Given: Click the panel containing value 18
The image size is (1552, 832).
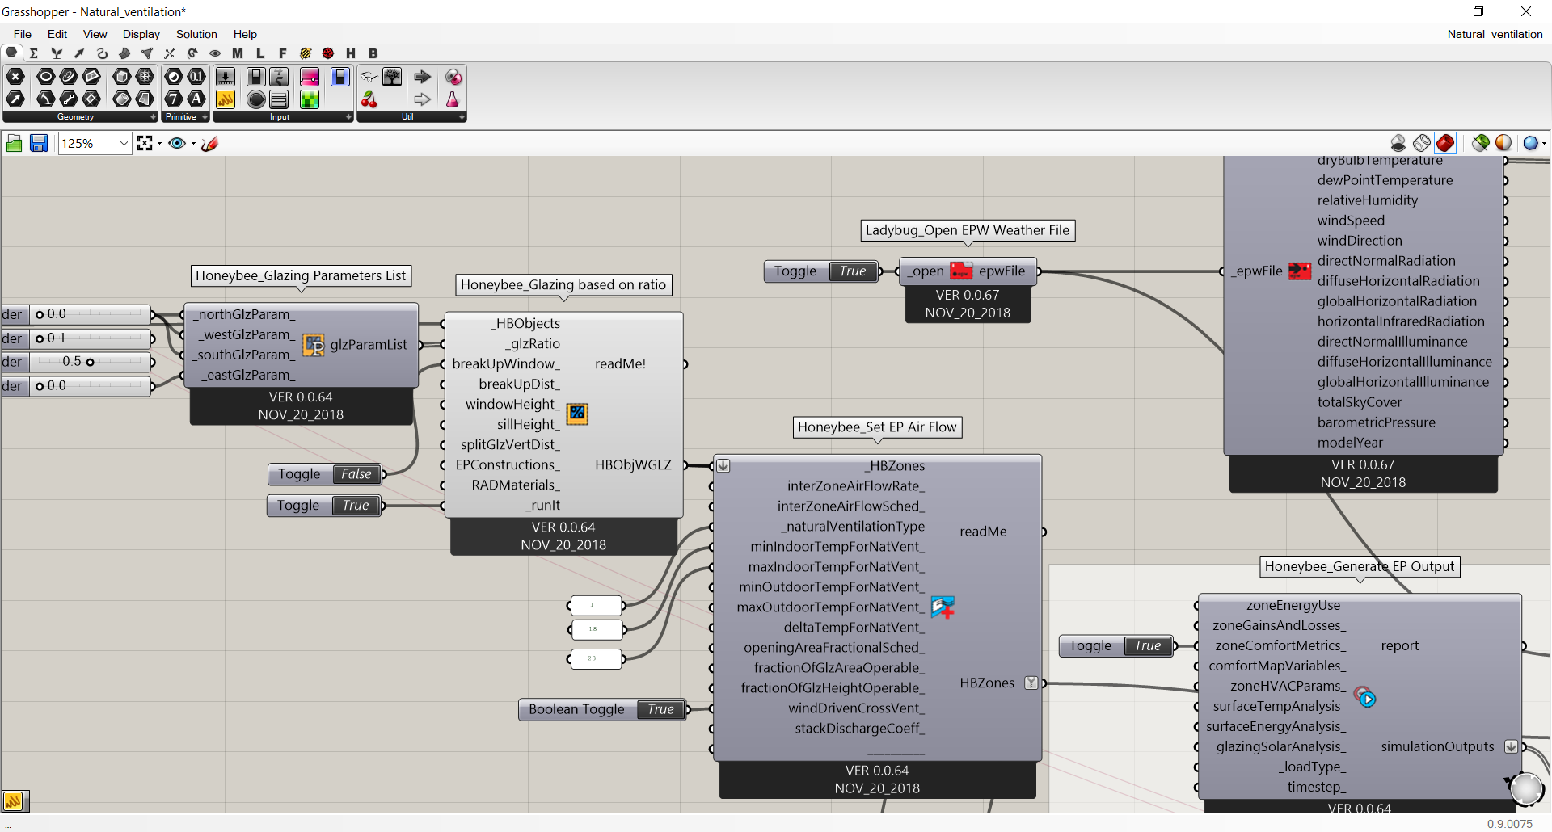Looking at the screenshot, I should (x=597, y=629).
